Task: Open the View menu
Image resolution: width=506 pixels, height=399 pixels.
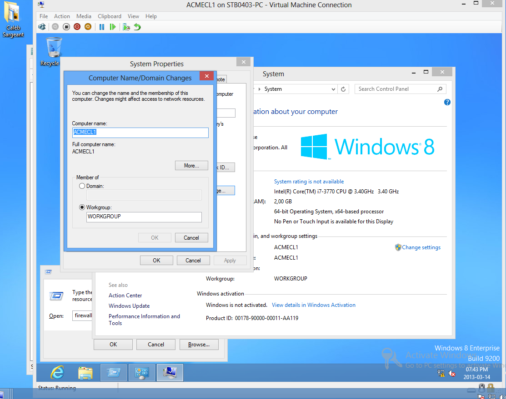Action: (x=133, y=16)
